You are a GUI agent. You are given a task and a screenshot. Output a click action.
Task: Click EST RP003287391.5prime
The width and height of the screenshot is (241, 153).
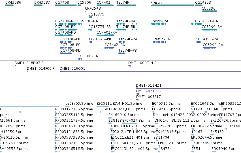click(x=58, y=146)
